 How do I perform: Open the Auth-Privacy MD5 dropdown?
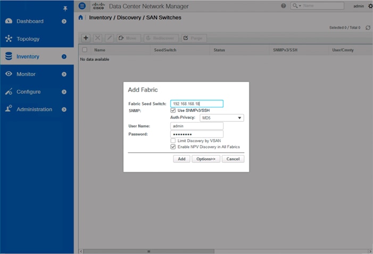click(x=222, y=118)
